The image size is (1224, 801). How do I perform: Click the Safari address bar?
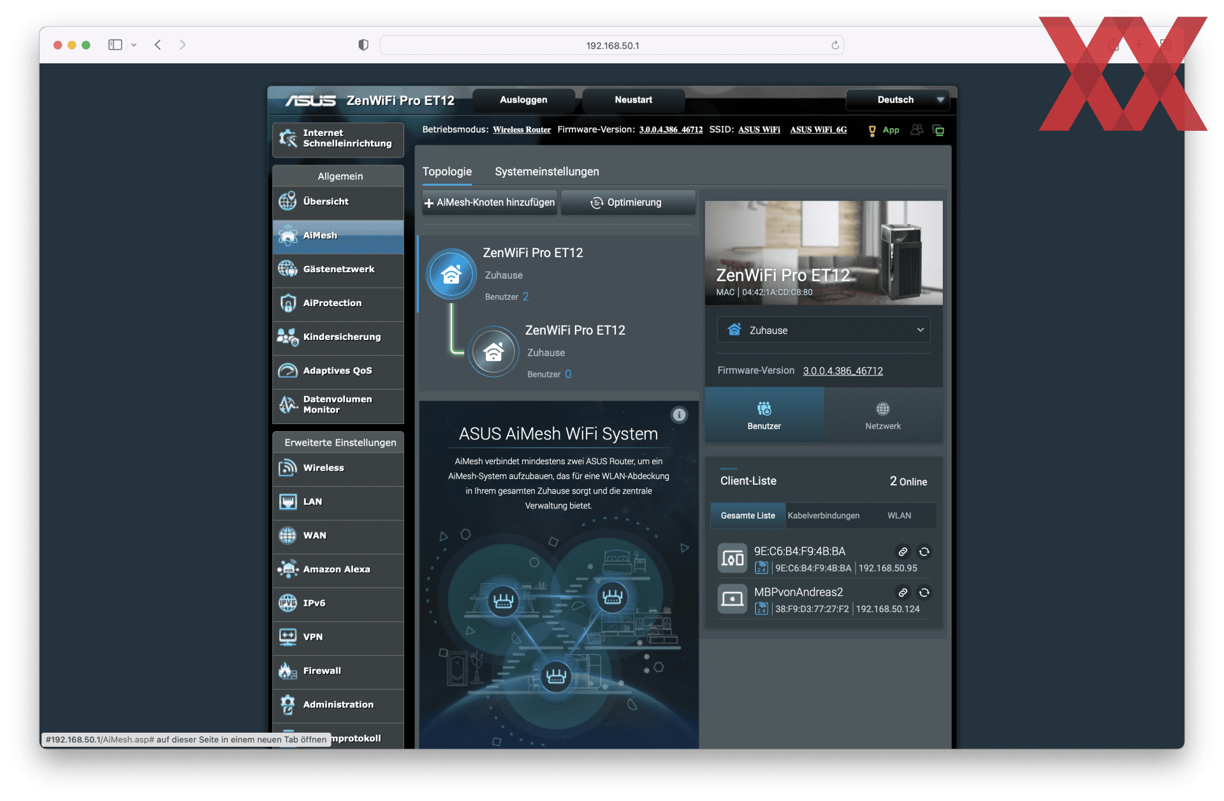(612, 45)
